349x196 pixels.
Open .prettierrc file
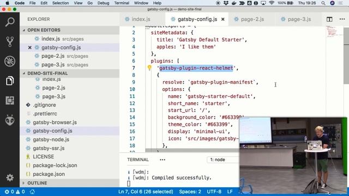pos(69,114)
